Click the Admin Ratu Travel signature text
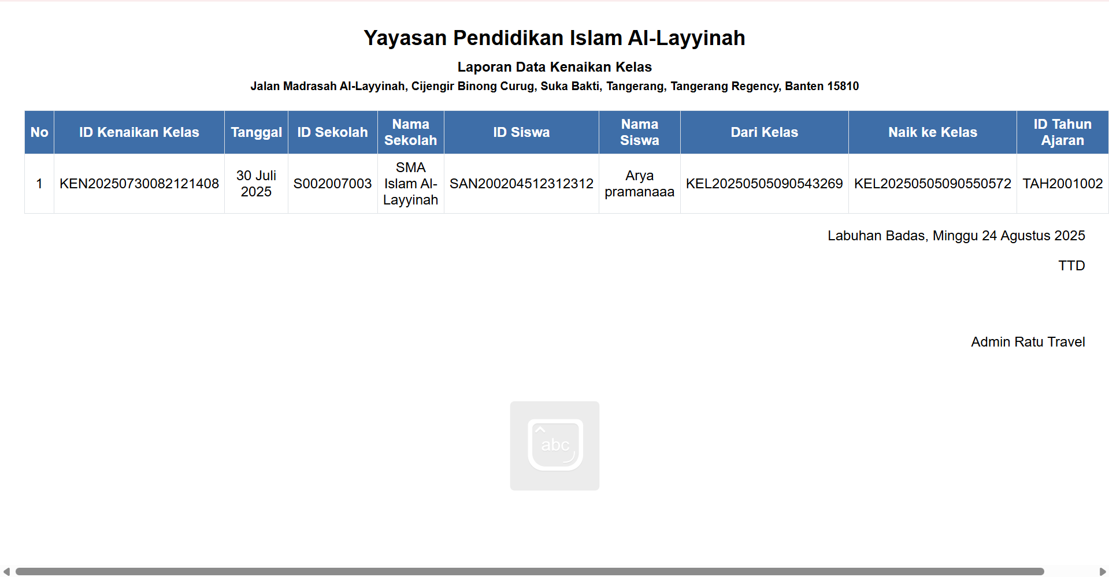 (x=1028, y=341)
